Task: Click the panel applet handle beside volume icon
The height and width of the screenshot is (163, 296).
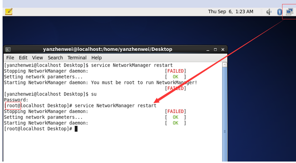Action: tap(262, 12)
